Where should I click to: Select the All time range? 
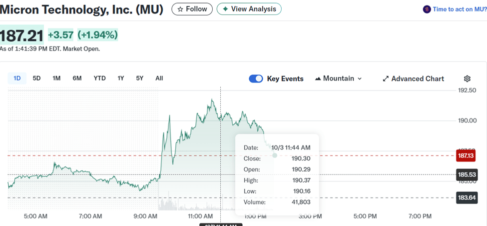pyautogui.click(x=159, y=78)
